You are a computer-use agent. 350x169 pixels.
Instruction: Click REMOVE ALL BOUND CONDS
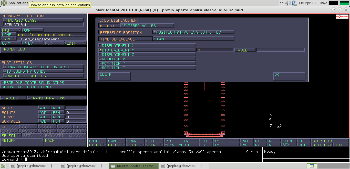pos(44,87)
